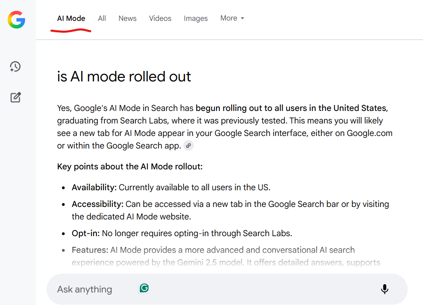Switch to the All results tab
This screenshot has height=305, width=423.
(x=102, y=18)
